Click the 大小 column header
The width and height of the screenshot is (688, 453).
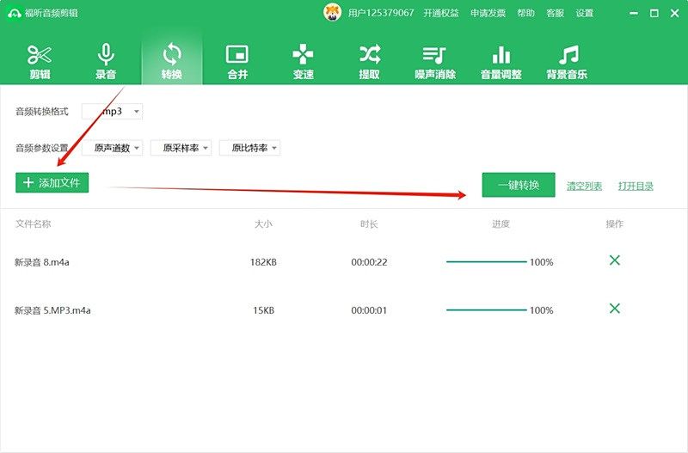pyautogui.click(x=263, y=224)
